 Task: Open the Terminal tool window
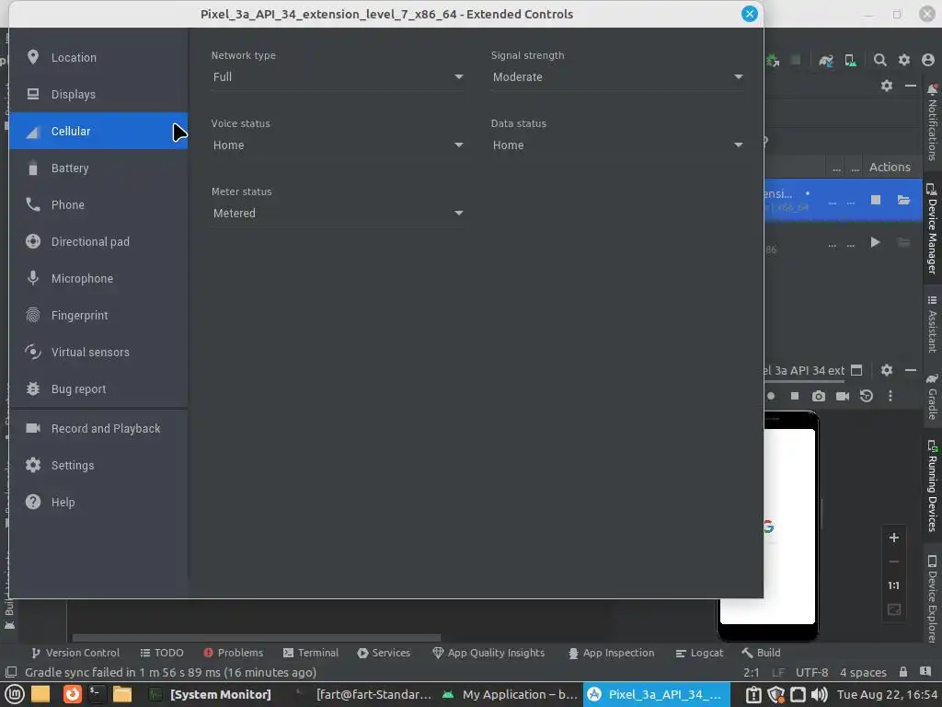(311, 653)
